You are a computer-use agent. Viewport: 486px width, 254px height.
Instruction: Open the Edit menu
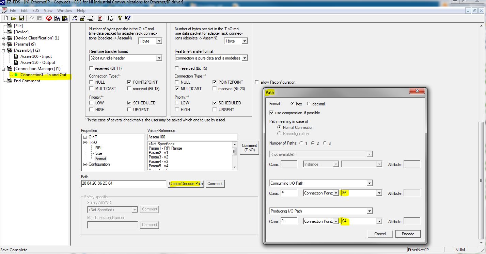tap(24, 11)
